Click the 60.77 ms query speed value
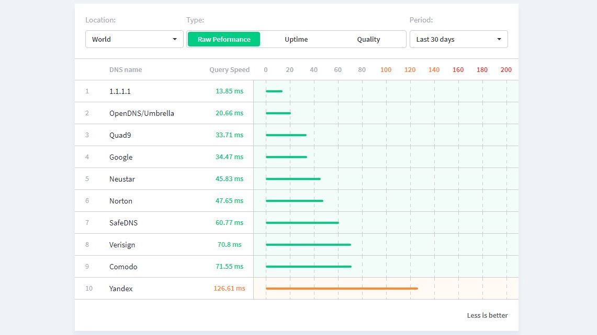Viewport: 597px width, 335px height. point(230,223)
